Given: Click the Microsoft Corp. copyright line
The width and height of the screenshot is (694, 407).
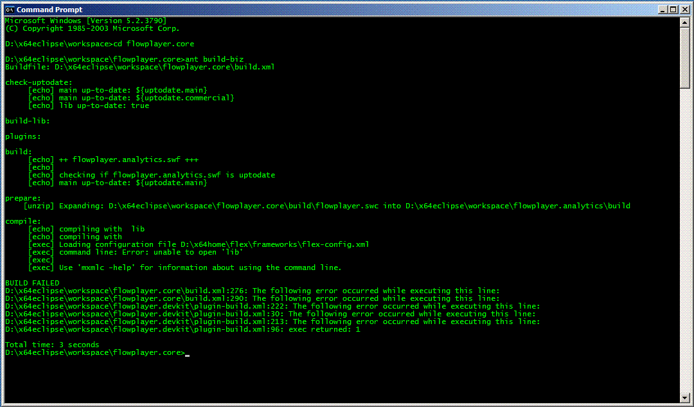Looking at the screenshot, I should pyautogui.click(x=93, y=28).
